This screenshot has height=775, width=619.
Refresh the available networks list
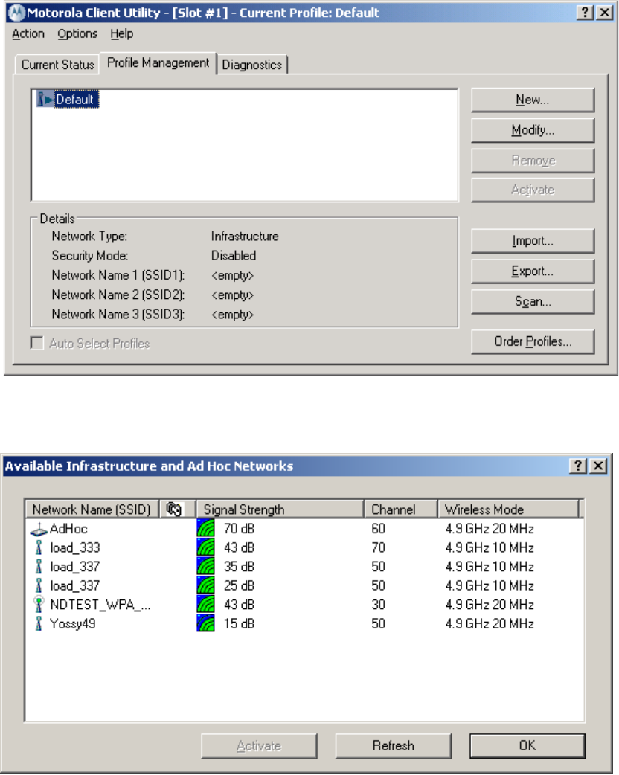(x=393, y=746)
